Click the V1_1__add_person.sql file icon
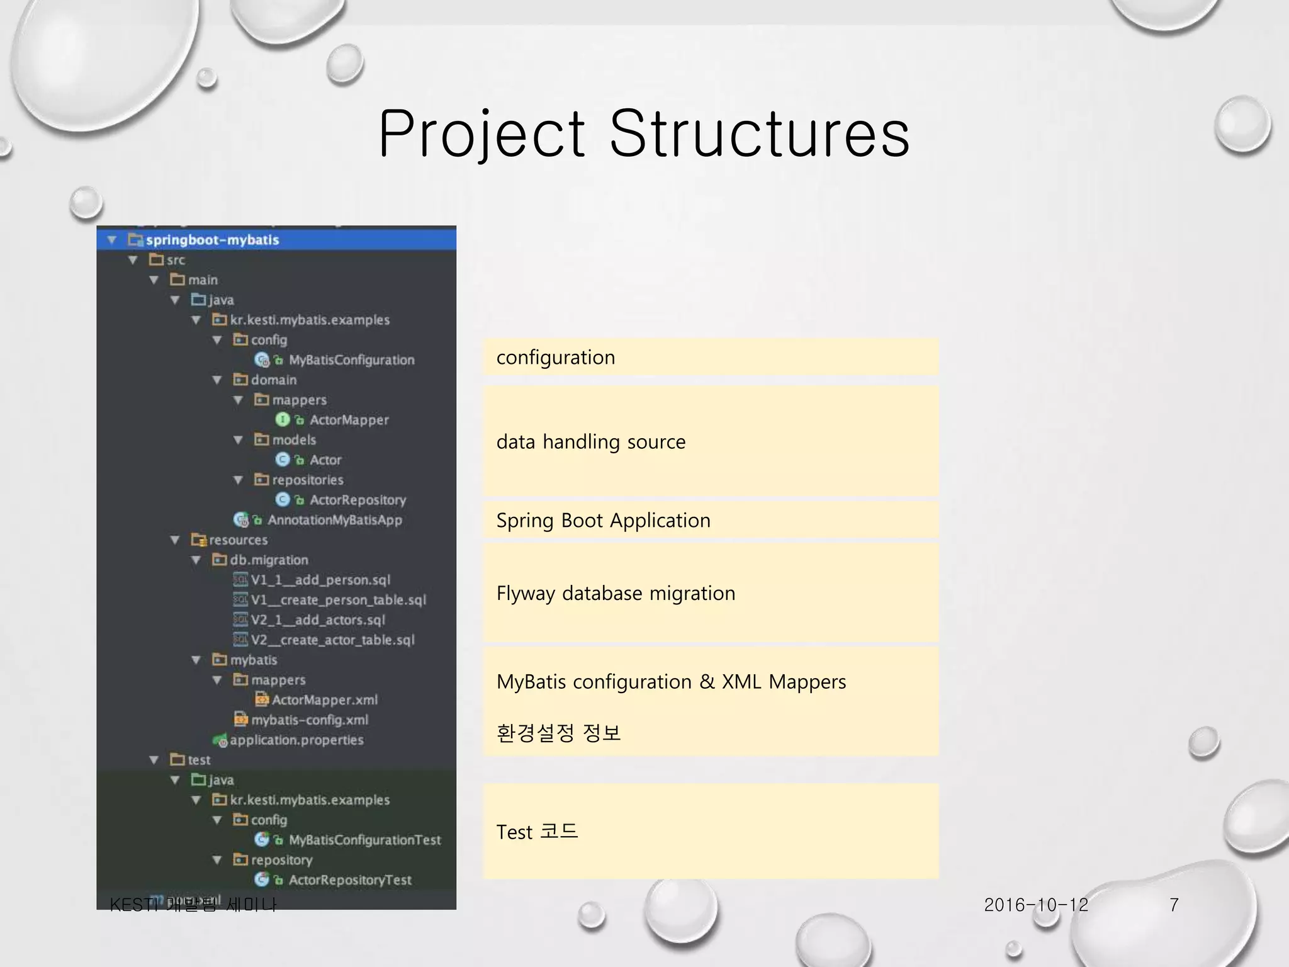This screenshot has width=1289, height=967. click(240, 579)
